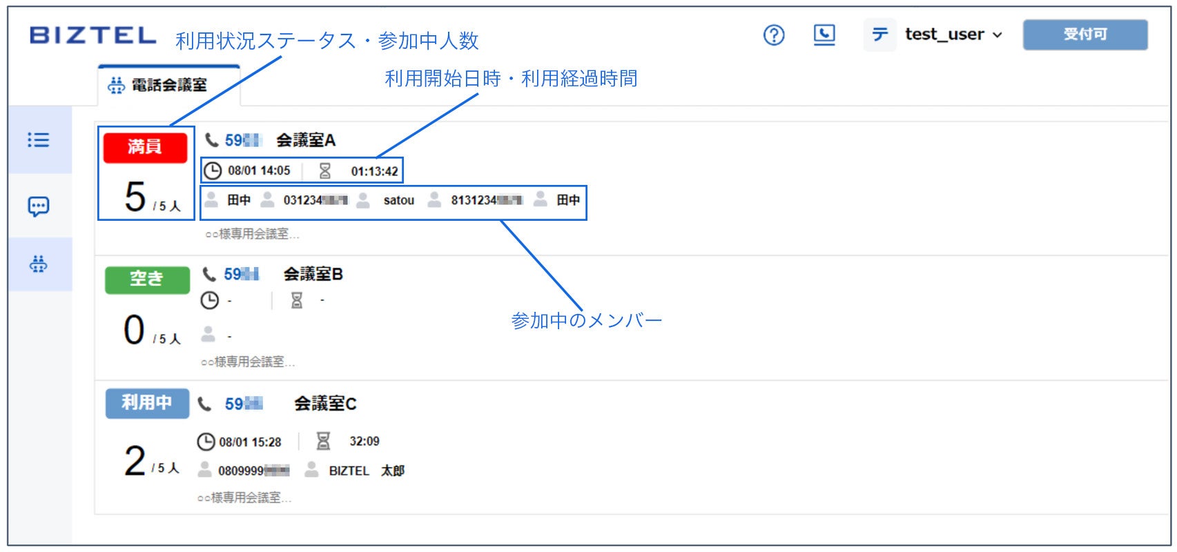Open the chat bubble sidebar icon
This screenshot has width=1177, height=552.
click(39, 206)
